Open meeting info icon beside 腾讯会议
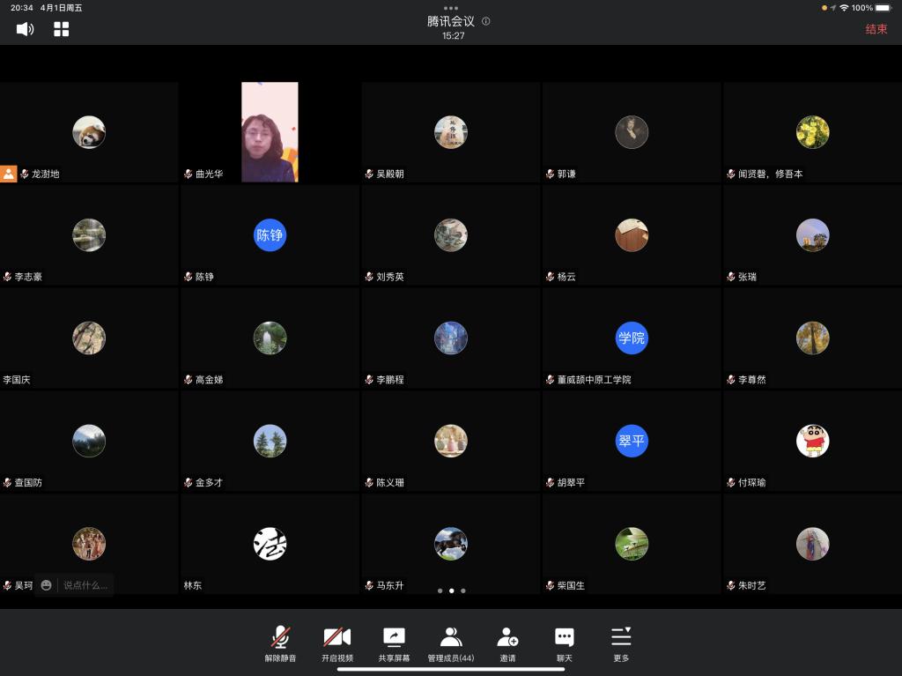Screen dimensions: 902x676 (486, 21)
